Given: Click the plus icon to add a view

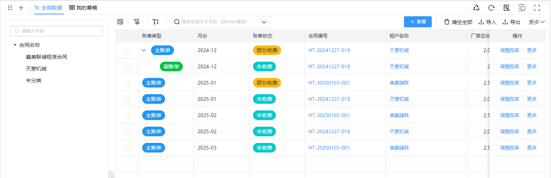Looking at the screenshot, I should (x=21, y=8).
